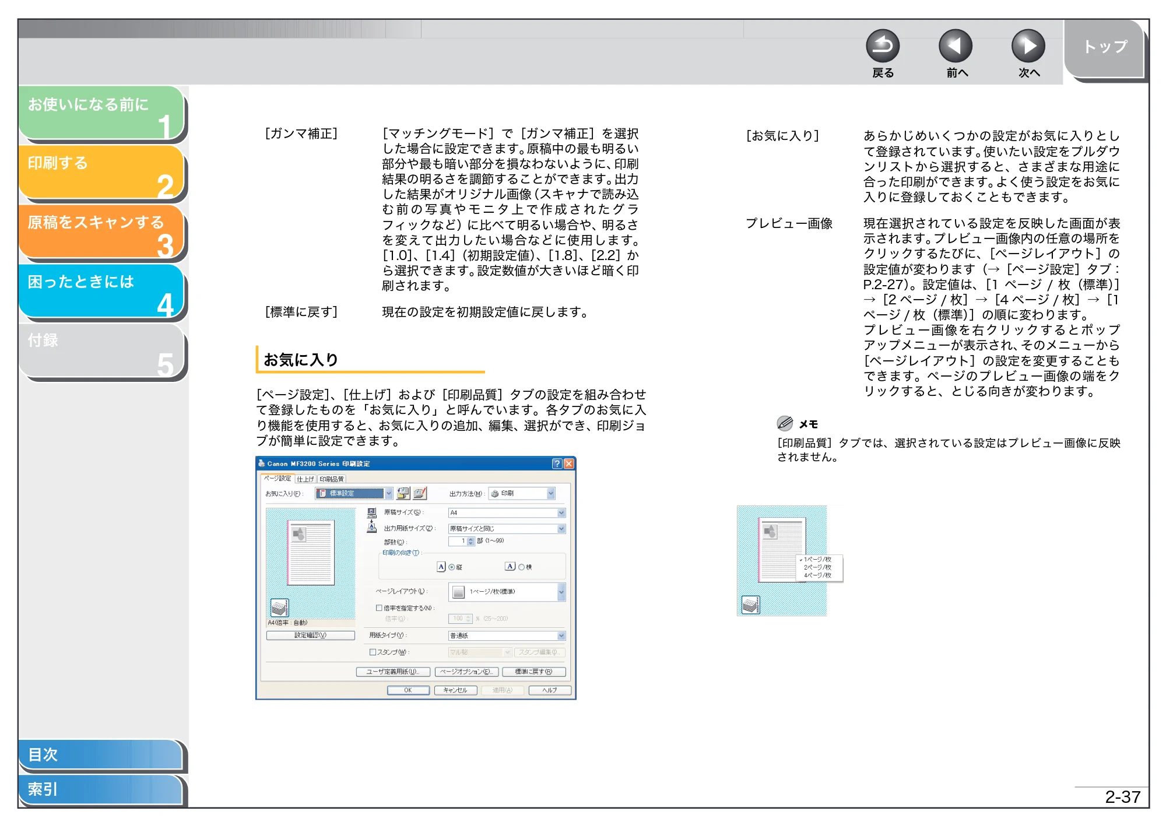The image size is (1166, 825).
Task: Click the computer icon beside 原稿サイズ
Action: 371,512
